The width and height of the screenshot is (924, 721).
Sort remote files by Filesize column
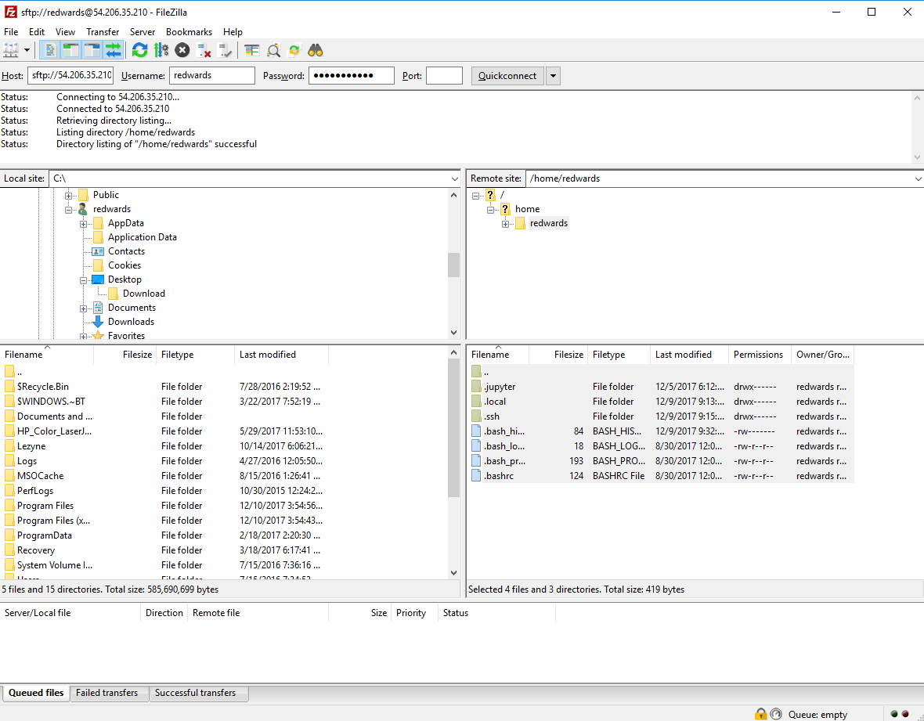(x=558, y=355)
